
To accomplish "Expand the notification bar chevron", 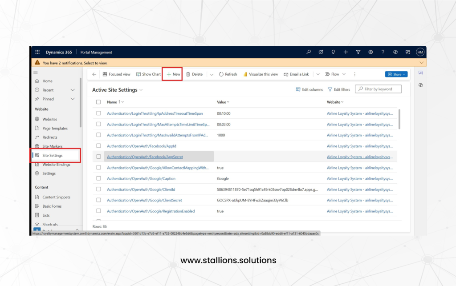I will [421, 63].
